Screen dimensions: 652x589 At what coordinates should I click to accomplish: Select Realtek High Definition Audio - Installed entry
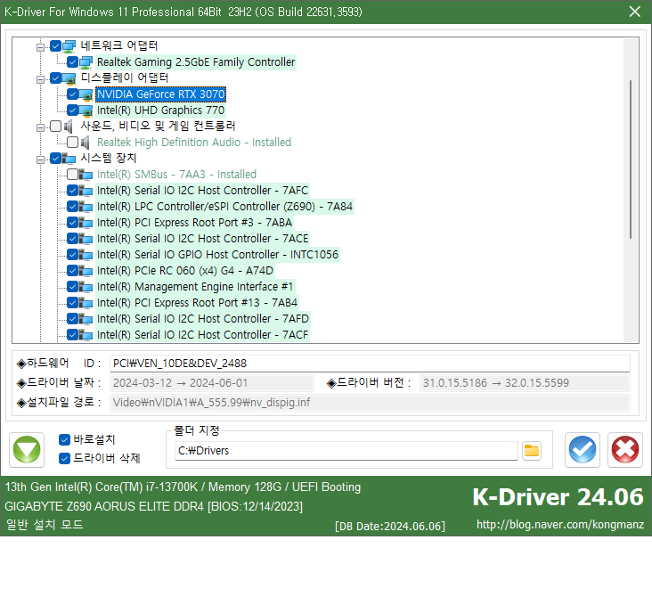click(x=194, y=143)
